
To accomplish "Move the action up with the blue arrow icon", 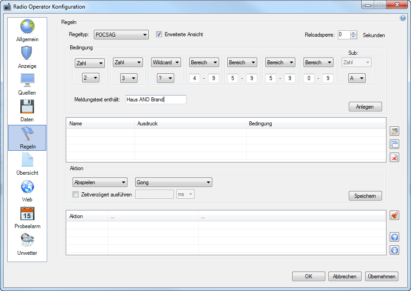I will 394,237.
